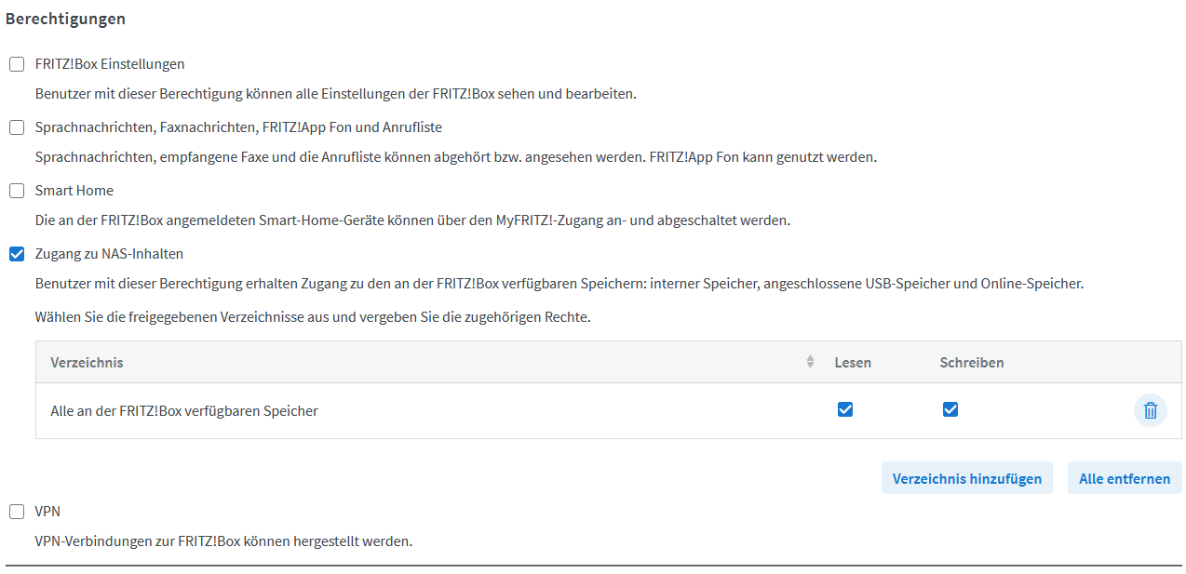Uncheck the Lesen checkbox for all storage
Image resolution: width=1186 pixels, height=574 pixels.
[x=845, y=409]
